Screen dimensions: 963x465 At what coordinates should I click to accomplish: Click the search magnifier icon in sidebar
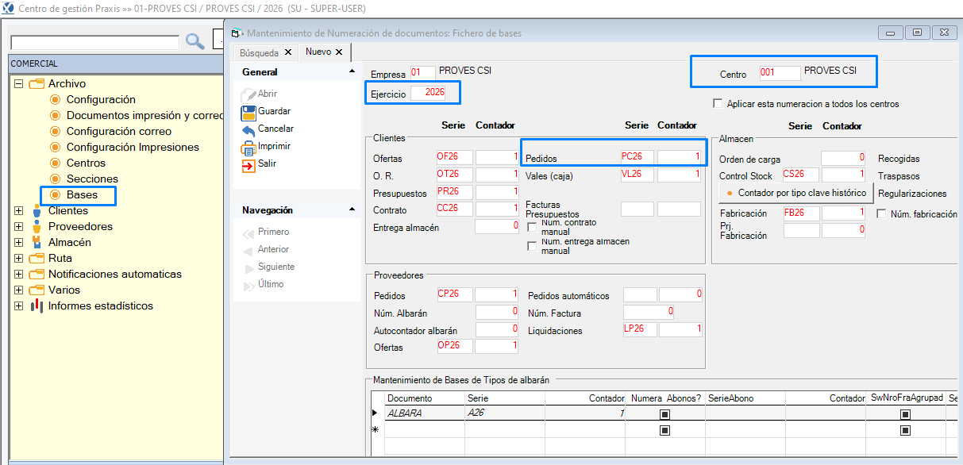195,41
